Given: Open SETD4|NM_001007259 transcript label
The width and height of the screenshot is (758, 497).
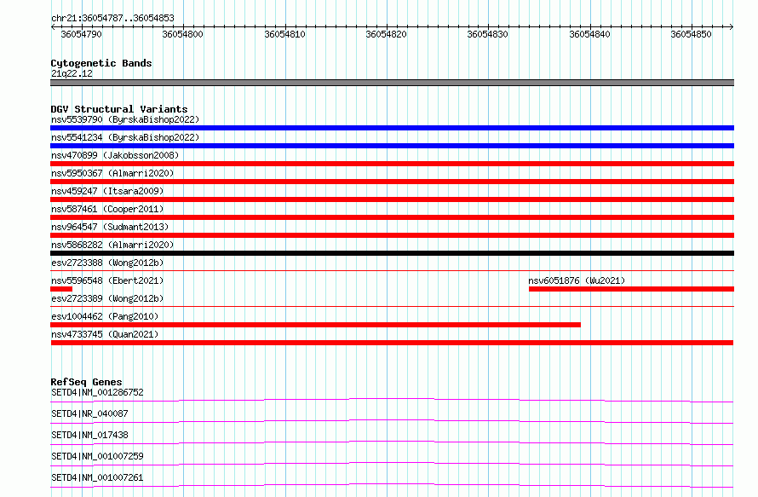Looking at the screenshot, I should click(97, 456).
